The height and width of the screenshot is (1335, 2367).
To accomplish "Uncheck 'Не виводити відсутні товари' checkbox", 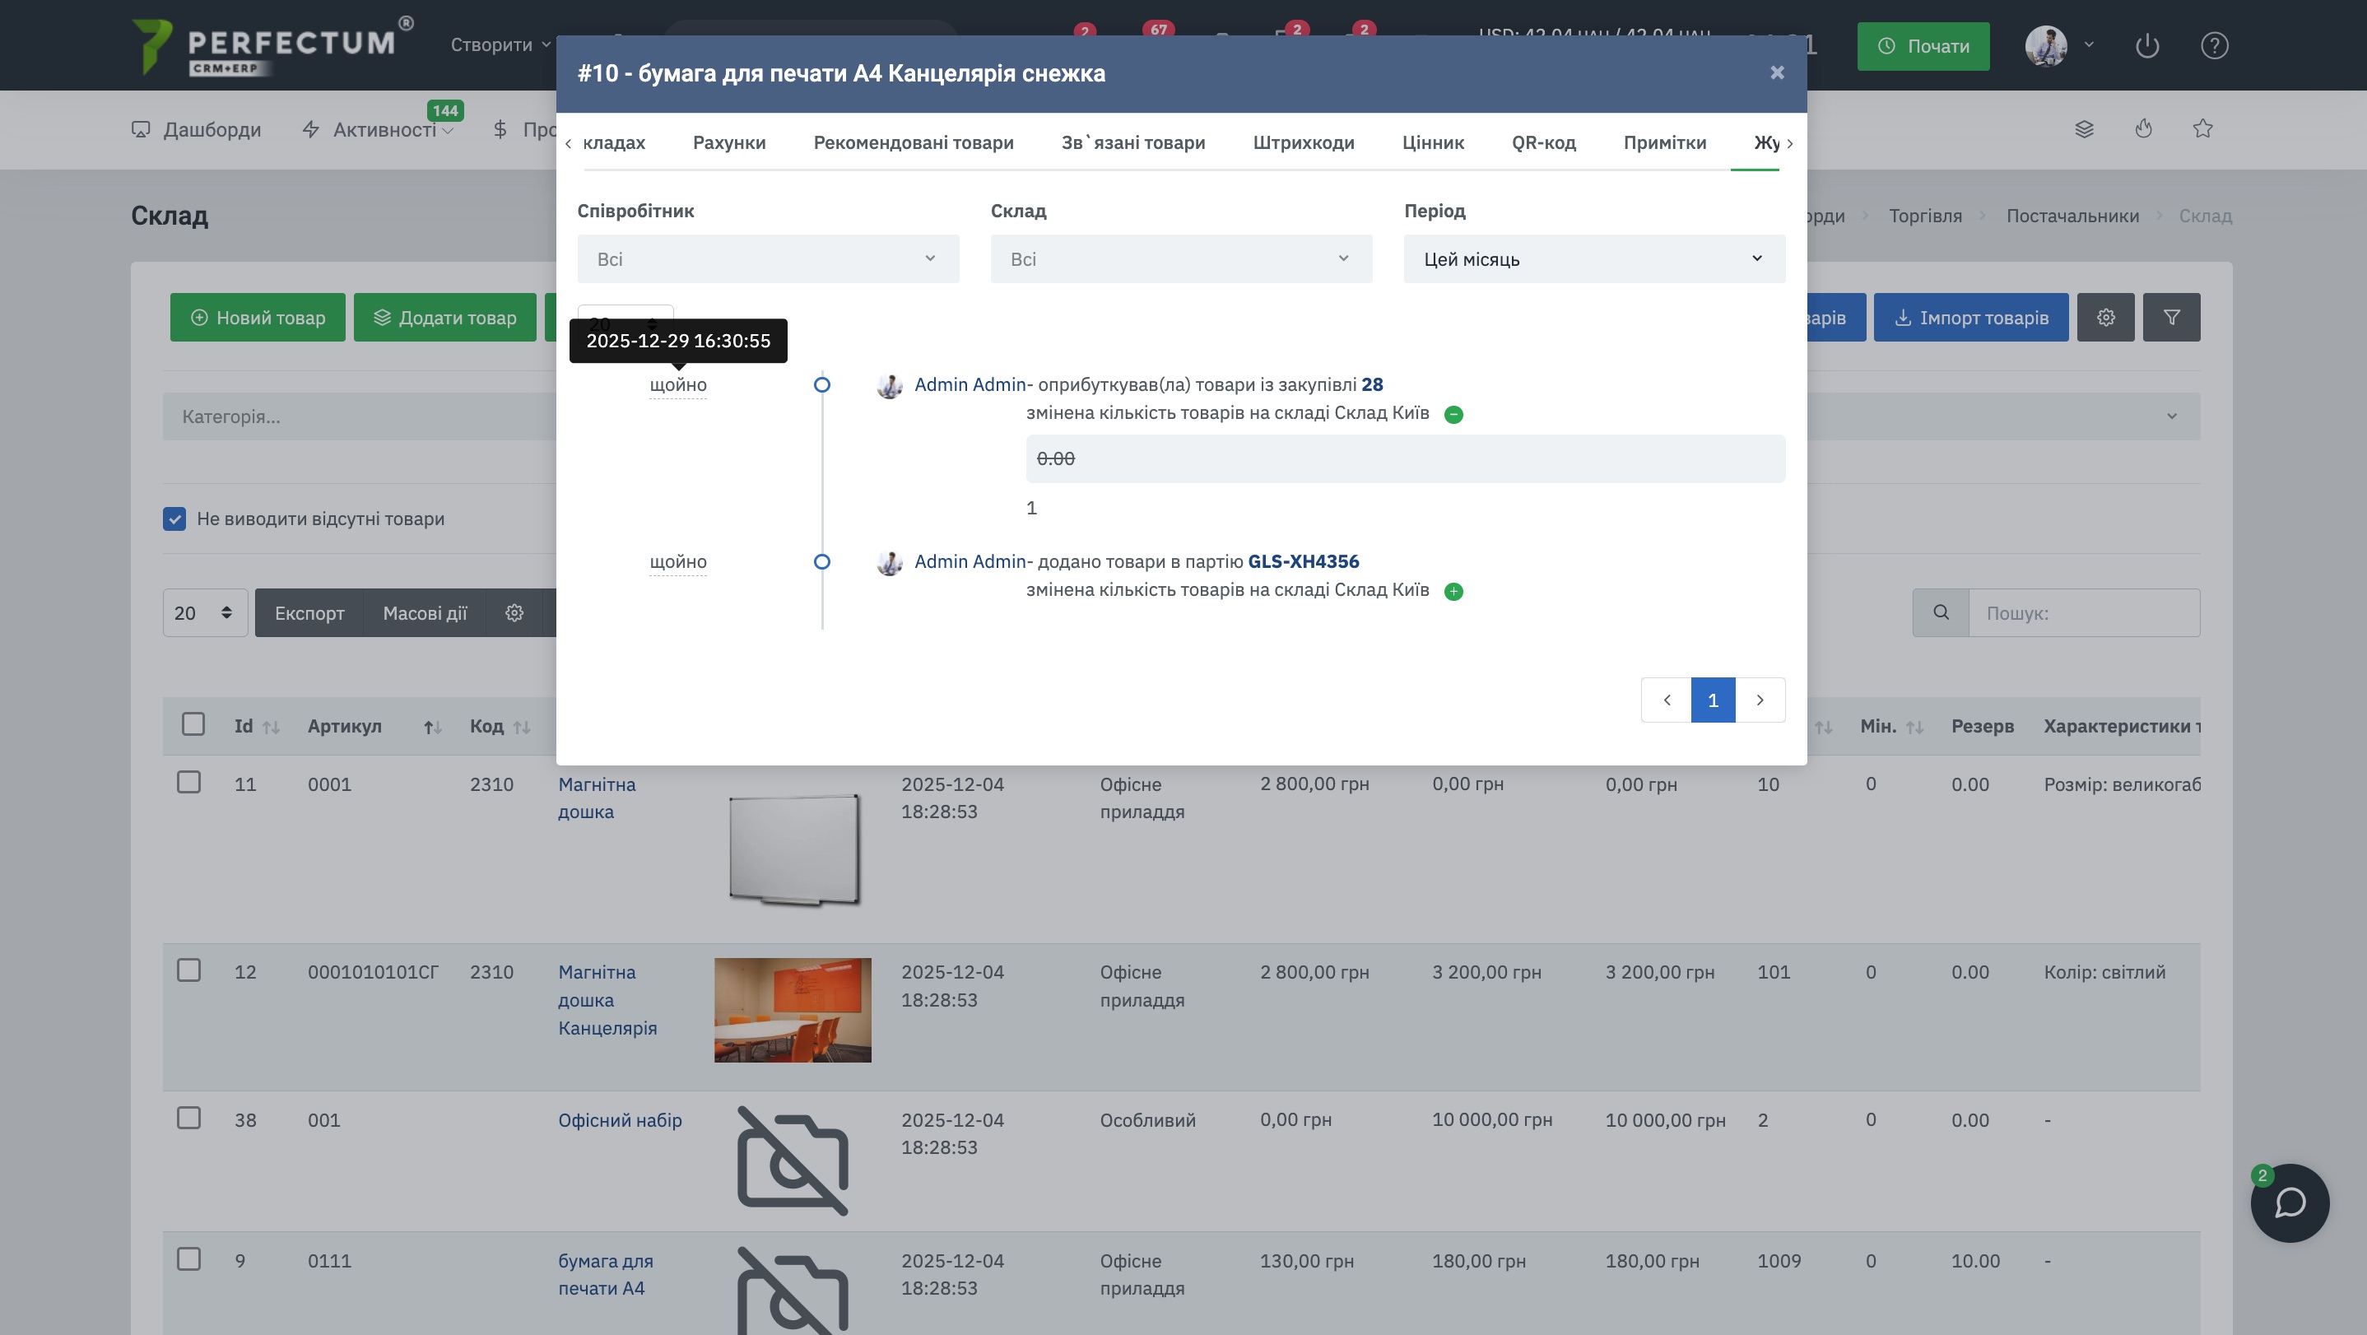I will click(174, 519).
